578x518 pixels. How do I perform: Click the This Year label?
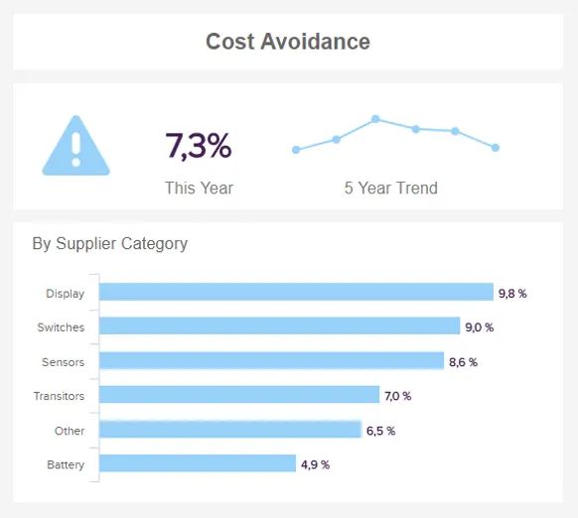click(199, 188)
